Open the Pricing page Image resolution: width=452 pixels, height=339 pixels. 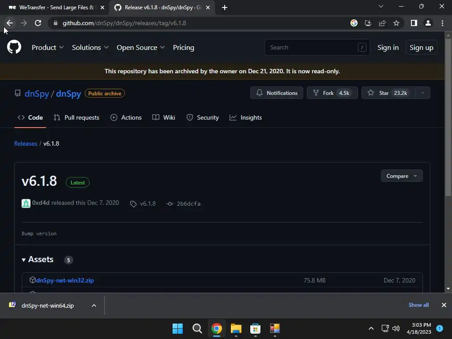coord(183,48)
